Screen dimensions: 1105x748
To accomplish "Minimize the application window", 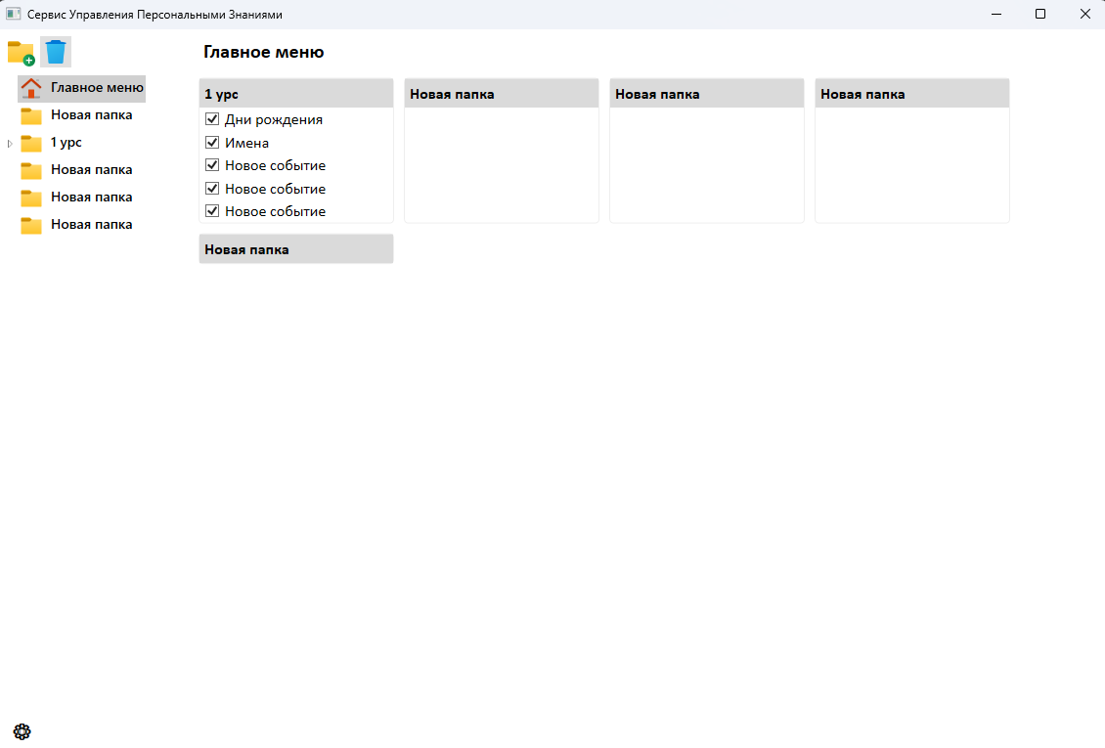I will [x=996, y=14].
